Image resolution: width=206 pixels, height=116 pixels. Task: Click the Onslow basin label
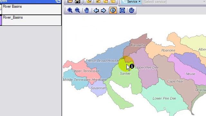(x=200, y=90)
